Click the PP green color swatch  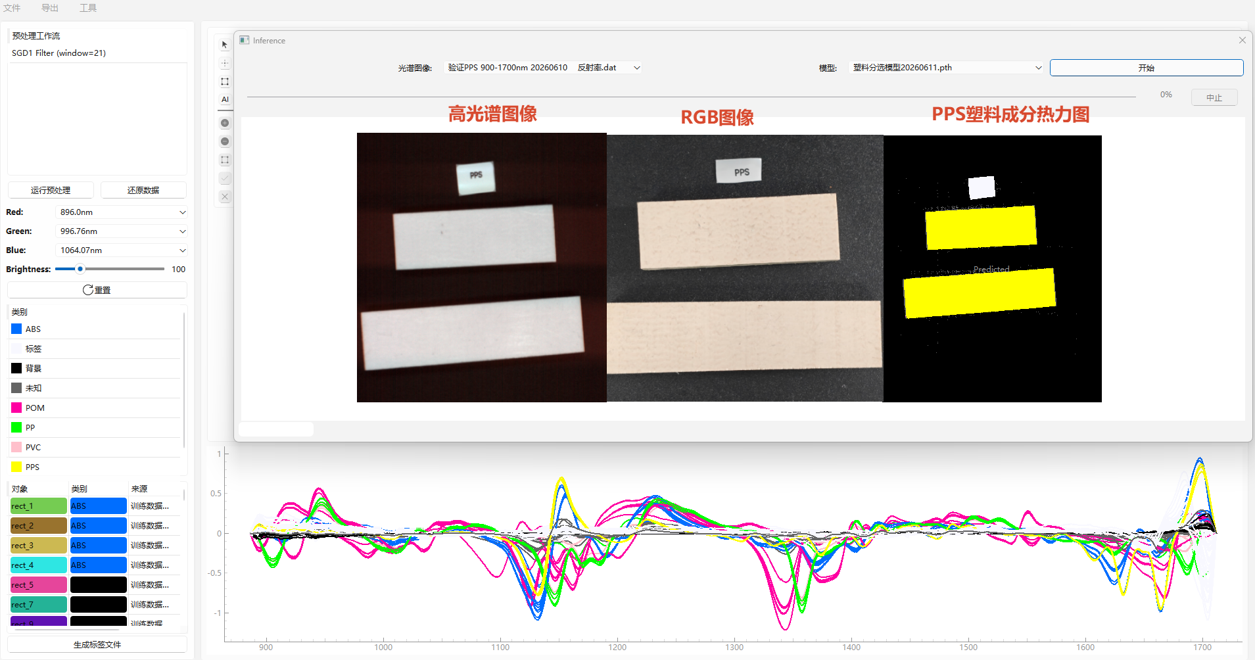[x=16, y=427]
